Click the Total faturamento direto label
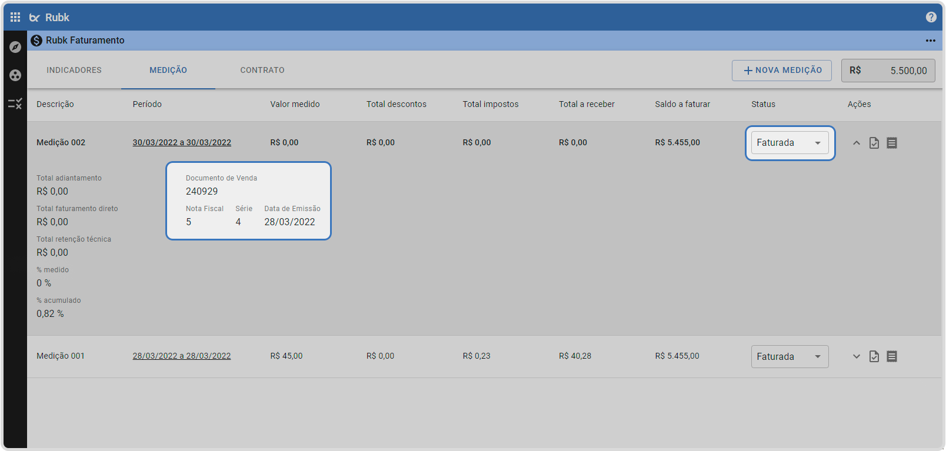Screen dimensions: 946x451 77,209
